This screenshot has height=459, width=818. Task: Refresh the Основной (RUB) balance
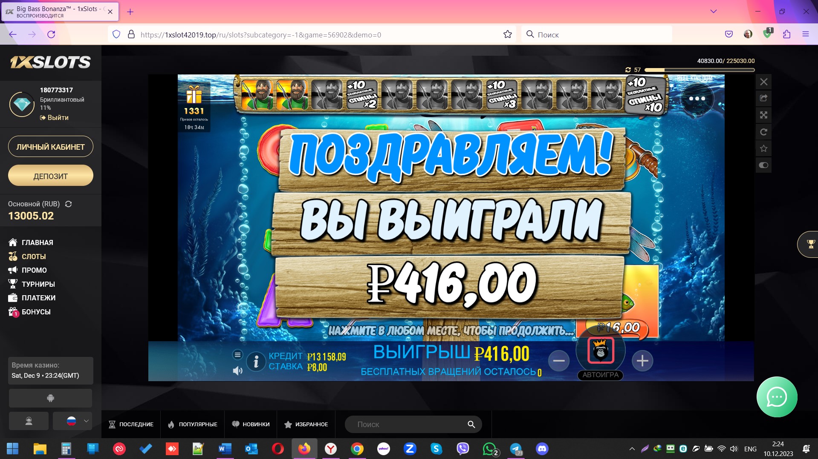(x=68, y=204)
